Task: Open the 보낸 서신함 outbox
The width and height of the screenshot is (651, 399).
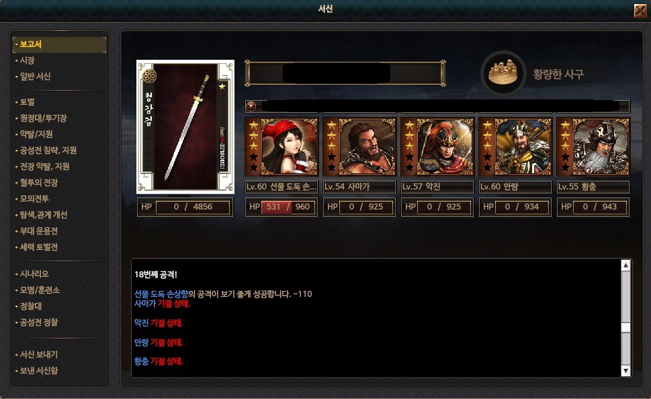Action: pyautogui.click(x=39, y=371)
